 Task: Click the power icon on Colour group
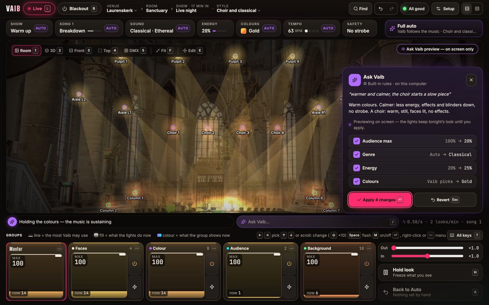212,263
